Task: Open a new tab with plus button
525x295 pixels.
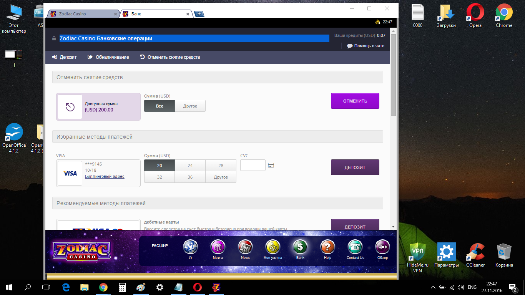Action: click(199, 14)
